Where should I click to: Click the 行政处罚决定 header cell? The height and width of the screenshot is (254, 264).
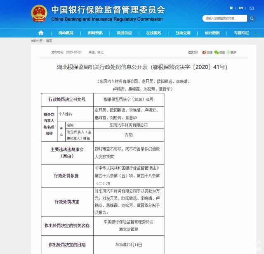pyautogui.click(x=67, y=202)
